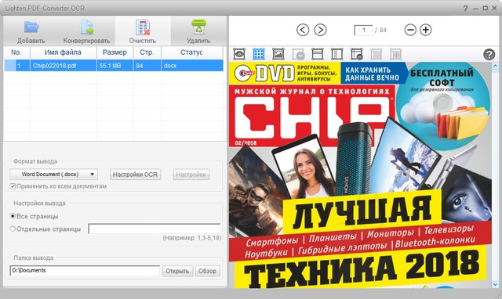
Task: Click the greyed Настройки button
Action: tap(191, 175)
